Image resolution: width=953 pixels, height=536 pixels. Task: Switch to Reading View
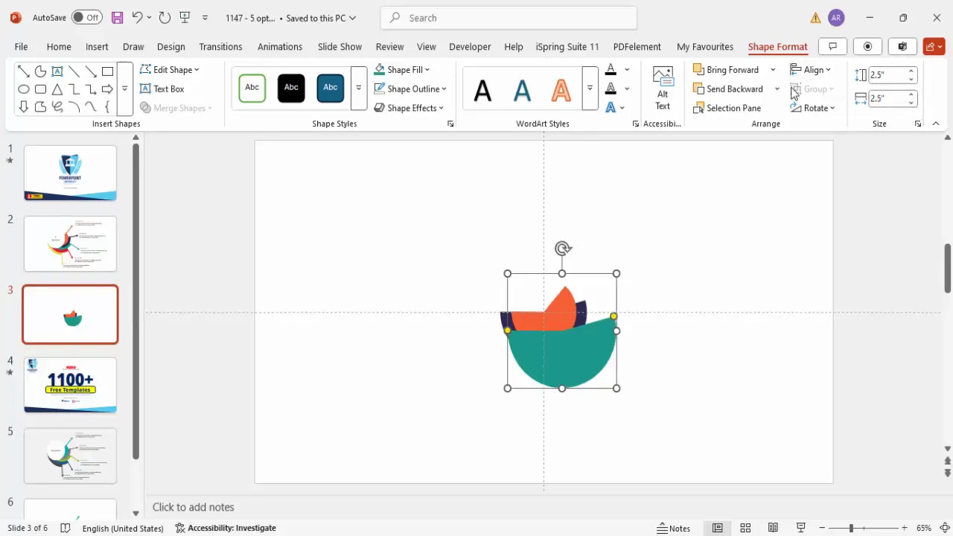(x=773, y=528)
